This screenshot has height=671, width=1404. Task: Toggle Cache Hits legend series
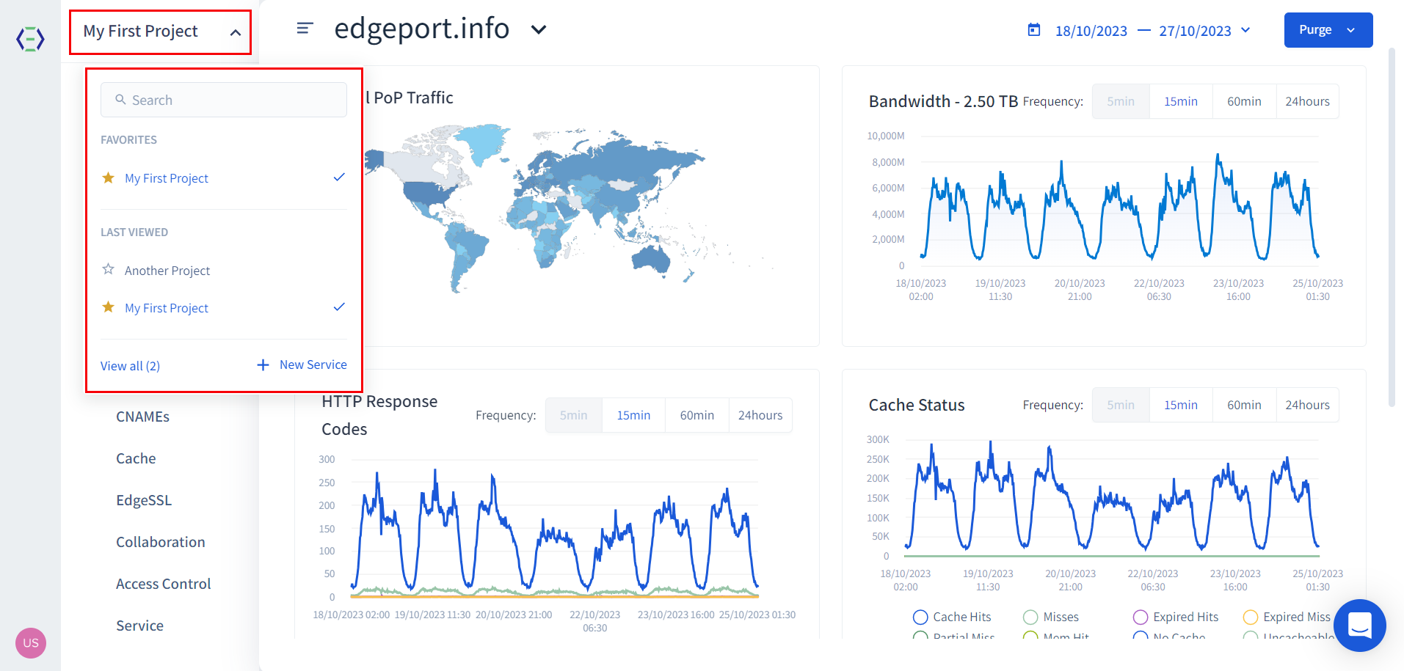(920, 617)
